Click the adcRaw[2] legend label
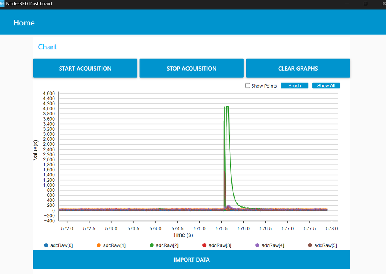 (167, 245)
